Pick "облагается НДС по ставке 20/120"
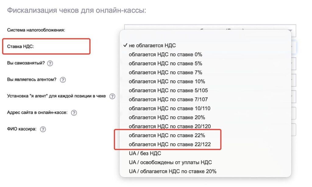 pos(170,126)
